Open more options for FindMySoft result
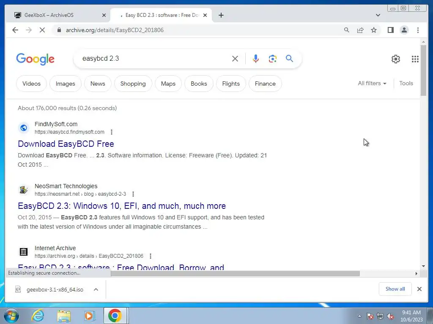 pyautogui.click(x=112, y=132)
